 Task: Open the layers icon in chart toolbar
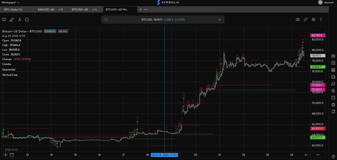point(313,20)
